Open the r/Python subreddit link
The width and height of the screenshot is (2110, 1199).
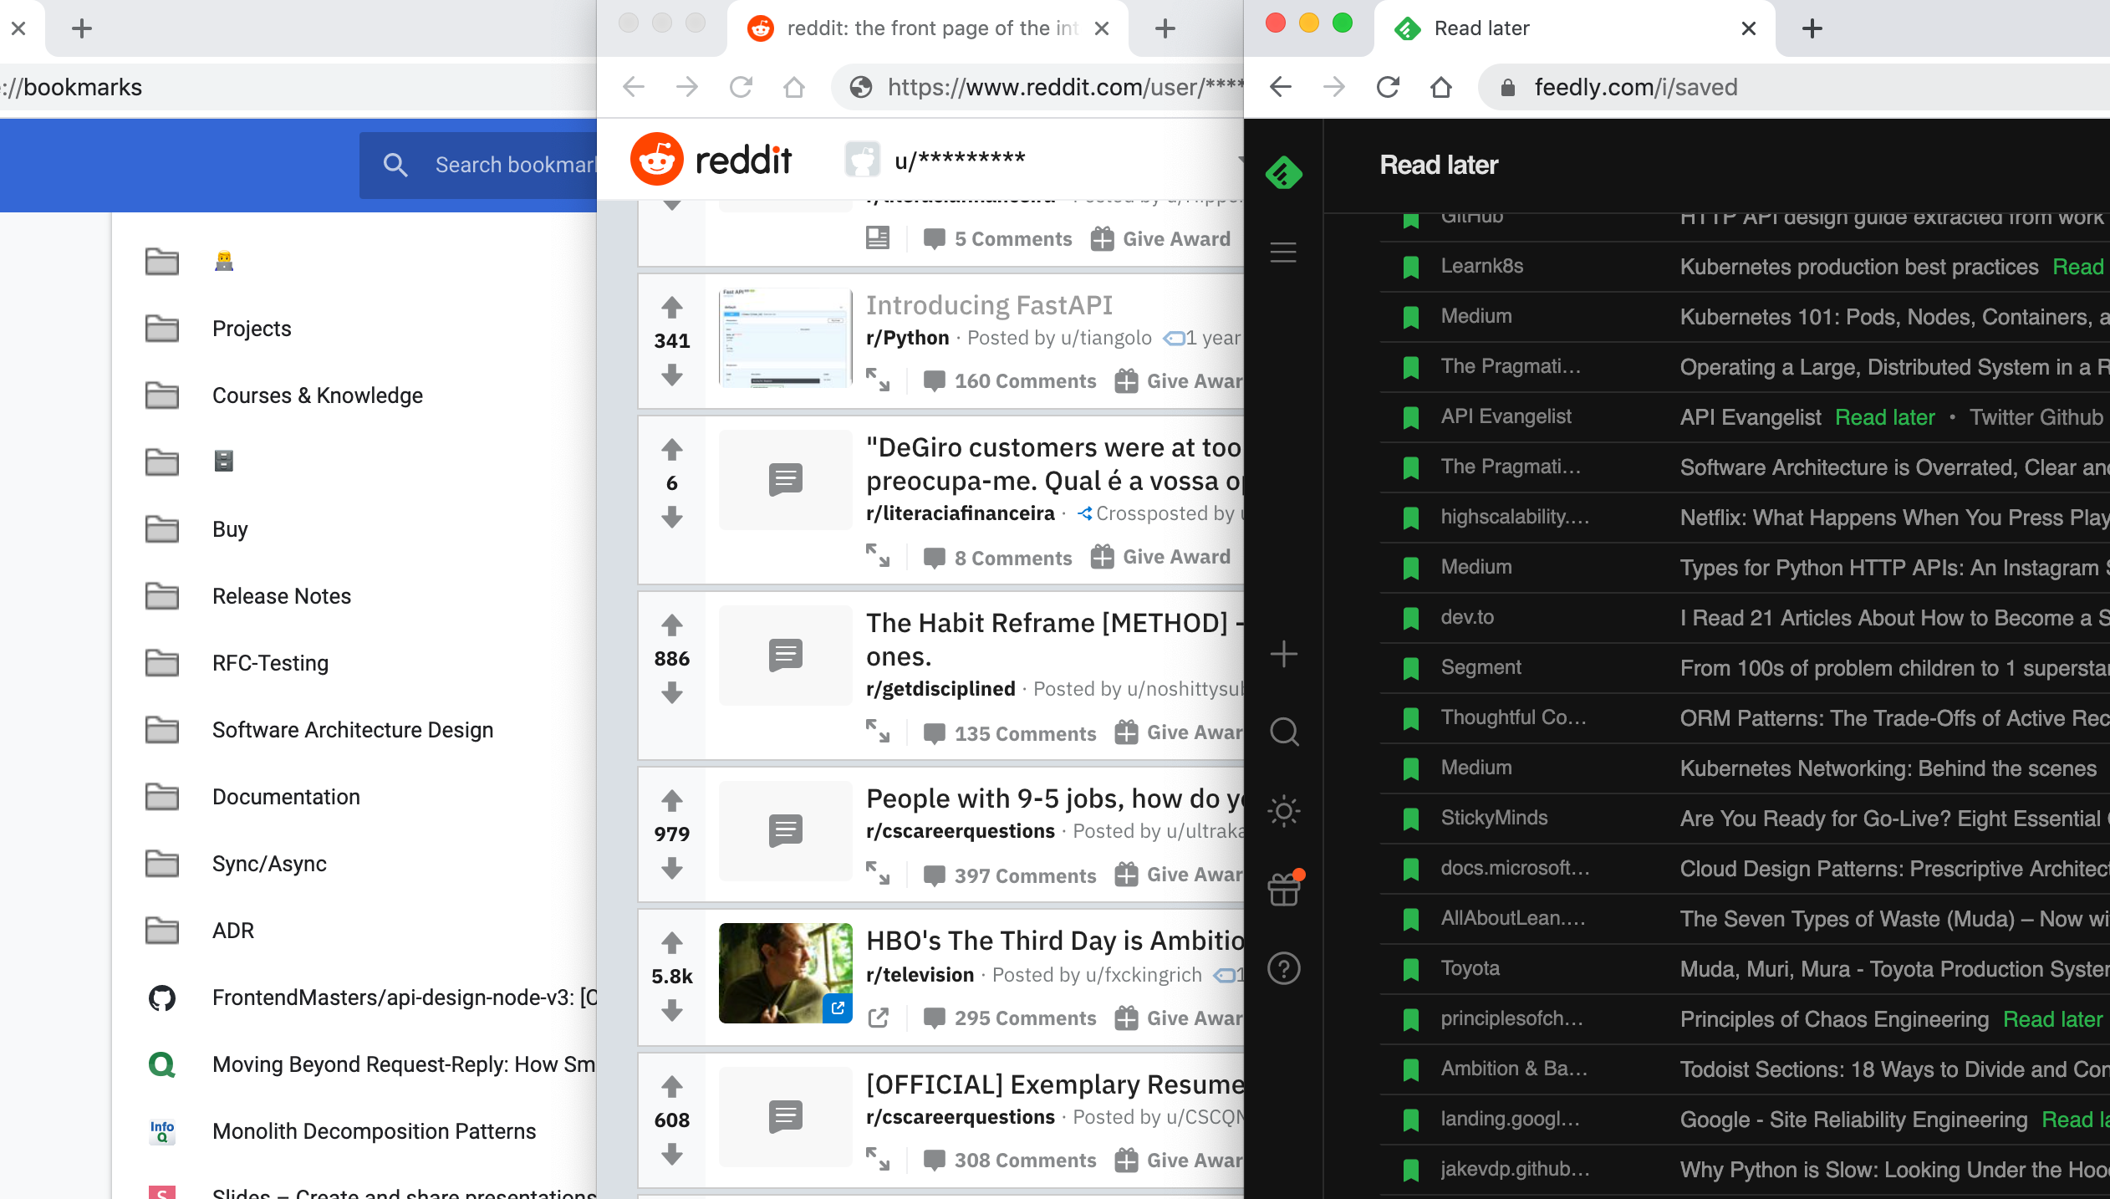click(908, 338)
